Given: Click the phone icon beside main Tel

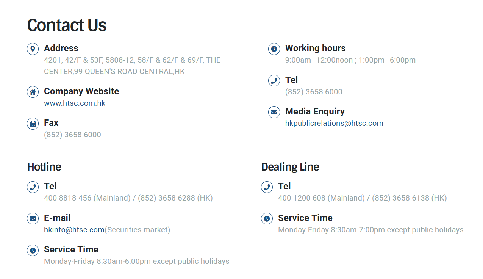Looking at the screenshot, I should (274, 81).
